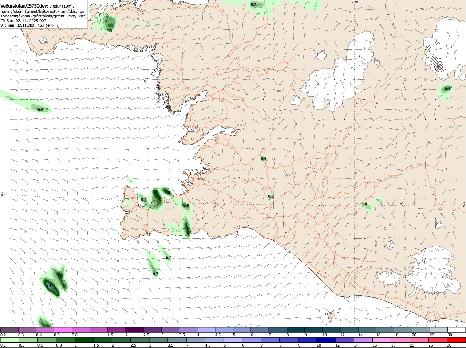Pick the lower-row green swatch starting at 0.5
Screen dimensions: 466x348
pos(47,340)
